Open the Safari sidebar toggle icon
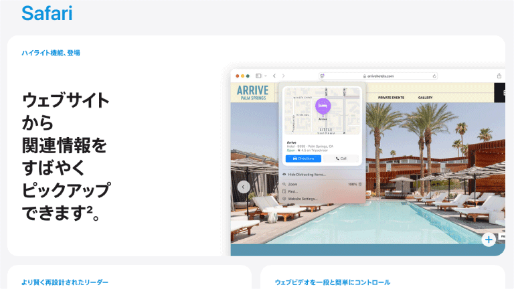Screen dimensions: 514x289 pos(258,76)
